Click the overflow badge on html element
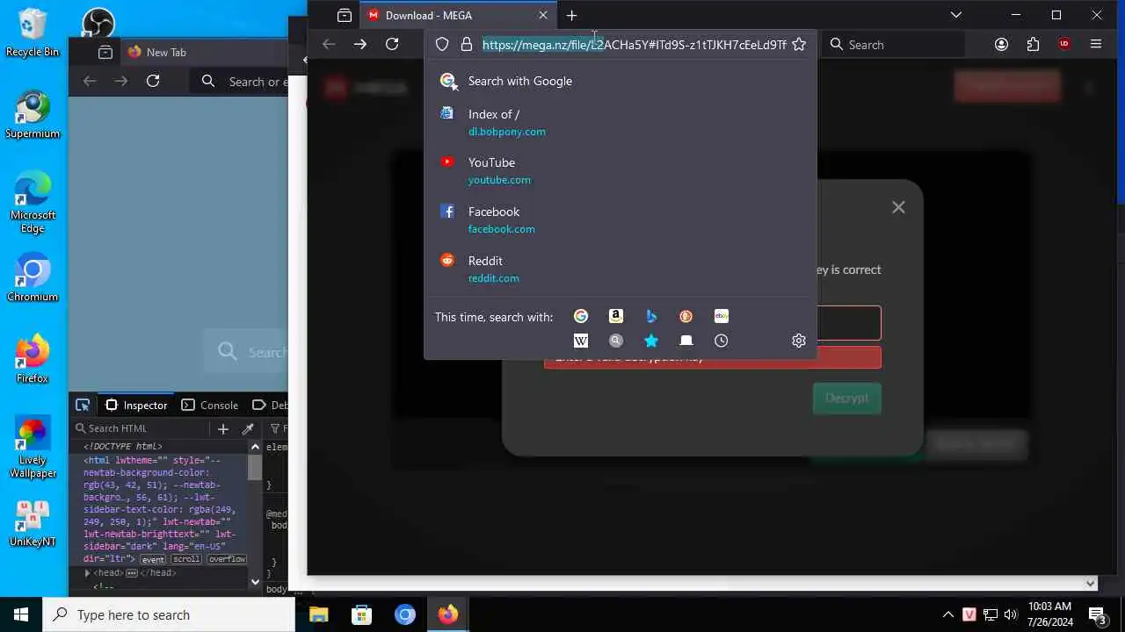The height and width of the screenshot is (632, 1125). [227, 559]
